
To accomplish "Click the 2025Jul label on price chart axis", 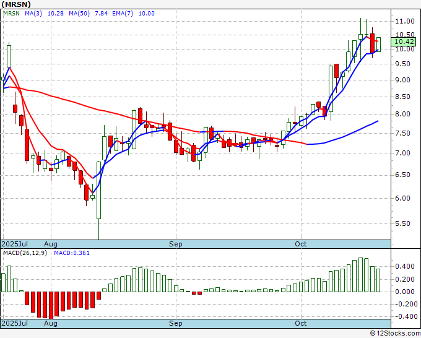I will 15,244.
